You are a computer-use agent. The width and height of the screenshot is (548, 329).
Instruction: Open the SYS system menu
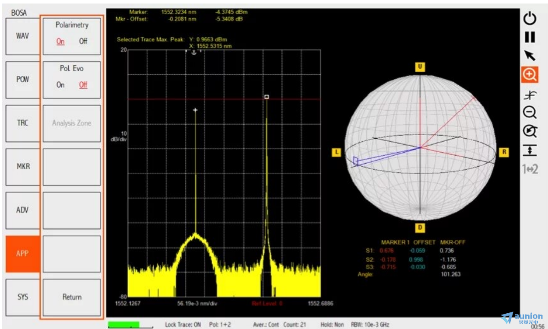click(x=22, y=297)
